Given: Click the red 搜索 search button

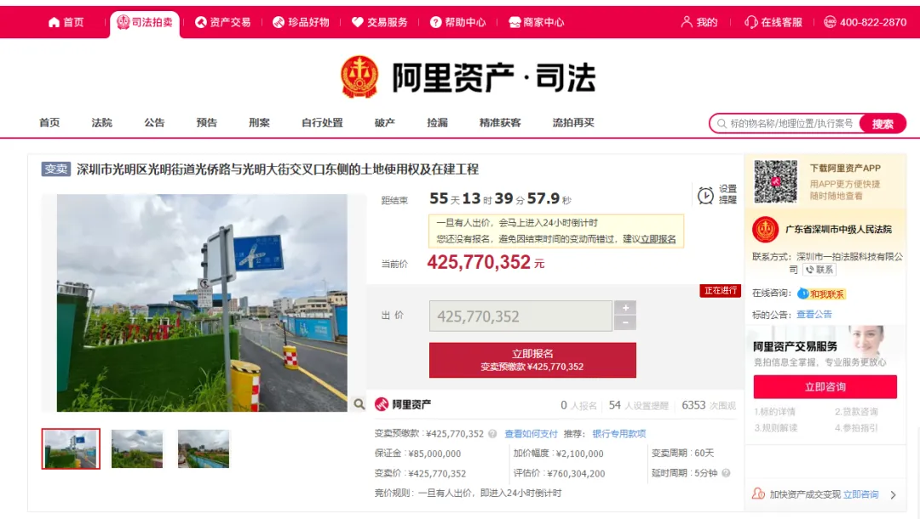Looking at the screenshot, I should click(x=883, y=123).
